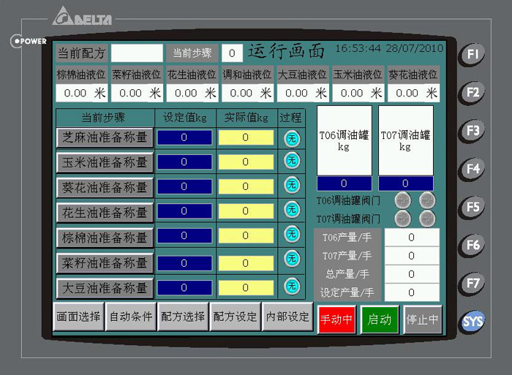
Task: Click 无 indicator for 棕棉油准备称量 row
Action: 292,234
